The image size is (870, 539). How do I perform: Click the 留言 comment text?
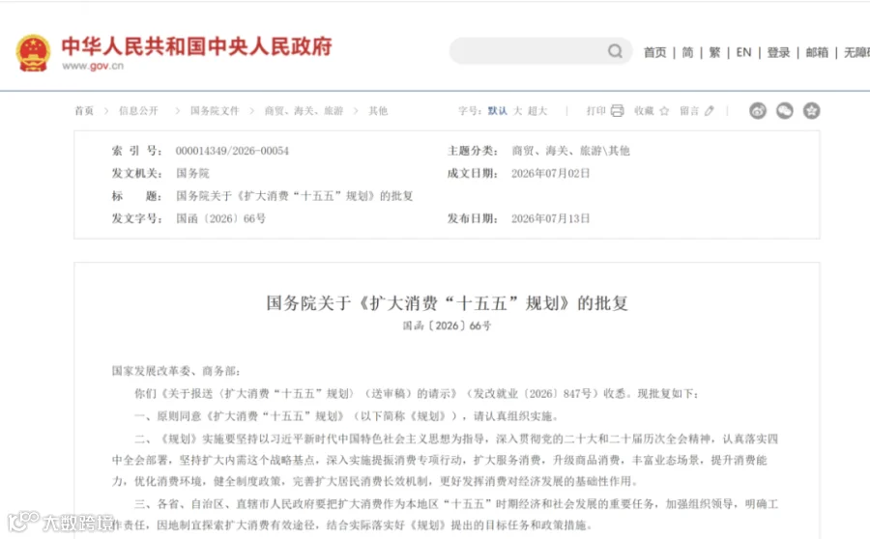[x=689, y=111]
